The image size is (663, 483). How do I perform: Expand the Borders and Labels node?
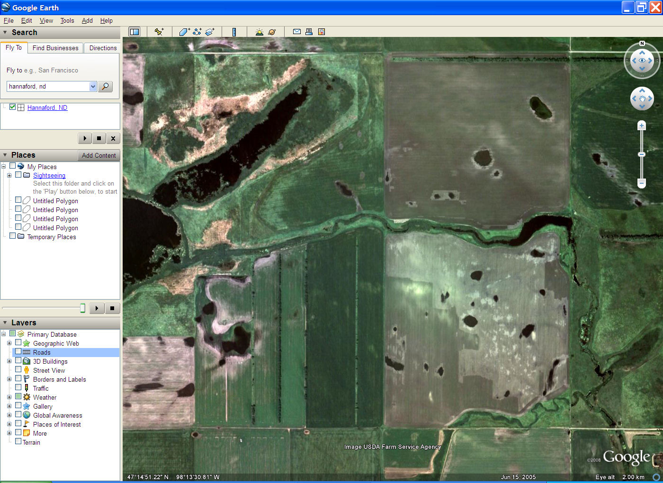tap(9, 379)
